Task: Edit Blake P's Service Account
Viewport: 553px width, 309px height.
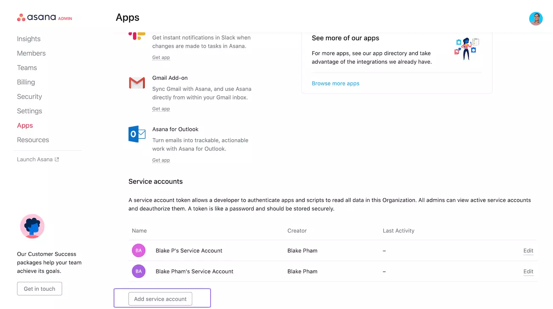Action: (x=528, y=250)
